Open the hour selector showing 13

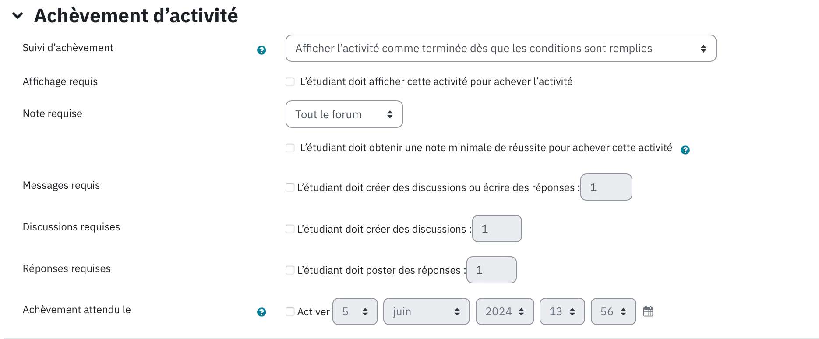coord(562,311)
